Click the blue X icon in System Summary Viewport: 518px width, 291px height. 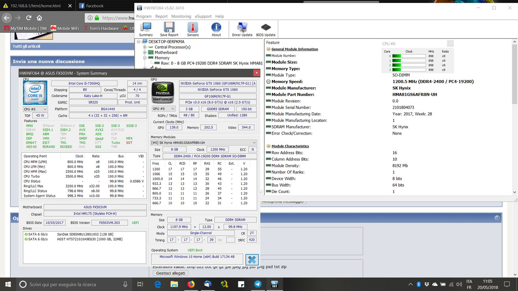click(x=251, y=259)
